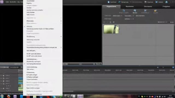175x98 pixels.
Task: Click the home icon in top bar
Action: click(167, 2)
